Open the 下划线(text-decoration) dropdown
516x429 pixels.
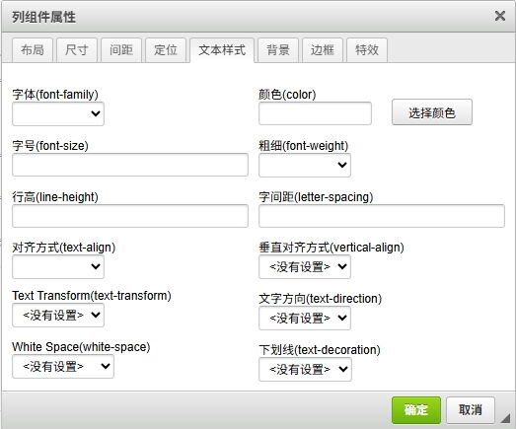[305, 370]
